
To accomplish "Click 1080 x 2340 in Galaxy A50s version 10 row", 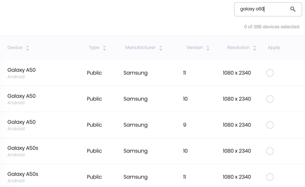I will click(x=237, y=151).
